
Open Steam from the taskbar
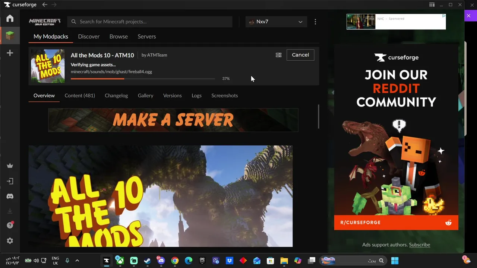pyautogui.click(x=148, y=261)
